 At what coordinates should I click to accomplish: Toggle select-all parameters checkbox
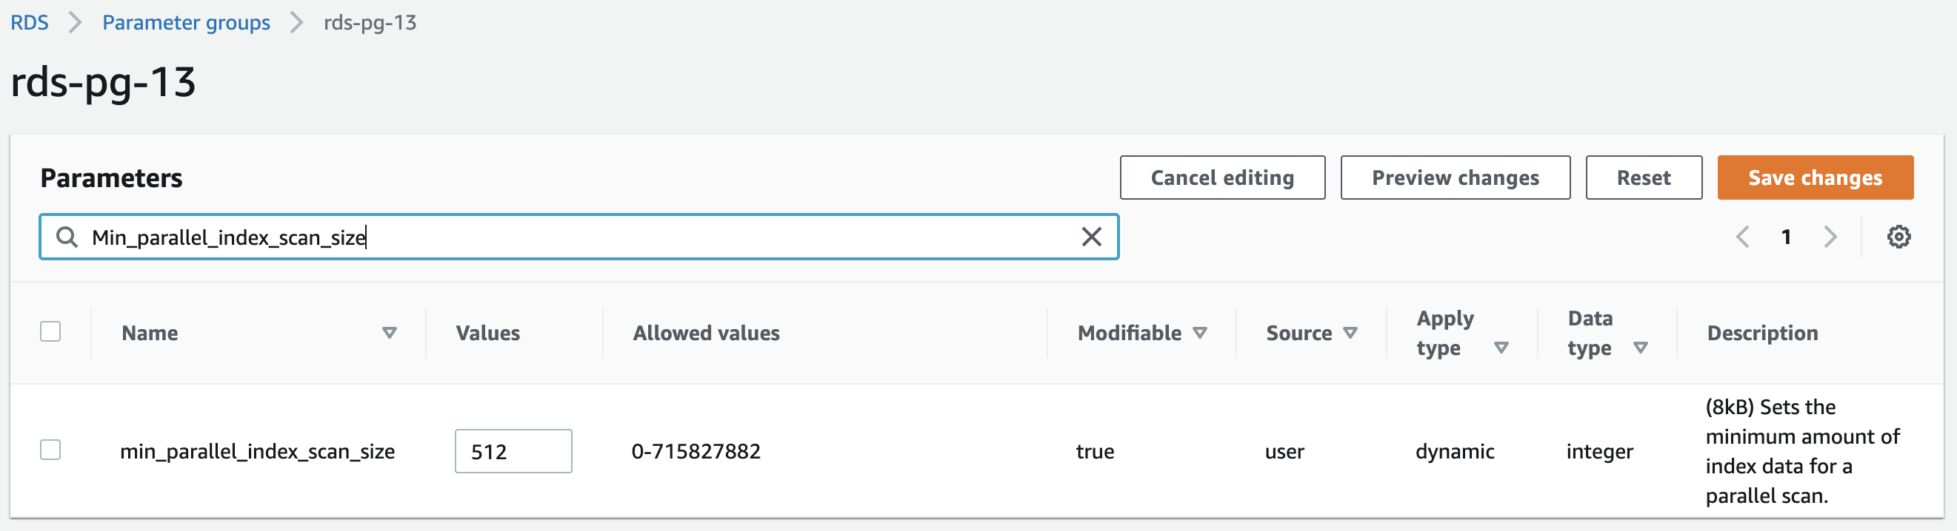click(x=50, y=331)
